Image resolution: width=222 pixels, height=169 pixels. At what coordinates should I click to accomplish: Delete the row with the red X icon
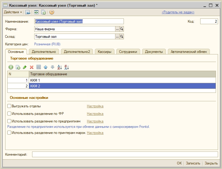(32, 67)
